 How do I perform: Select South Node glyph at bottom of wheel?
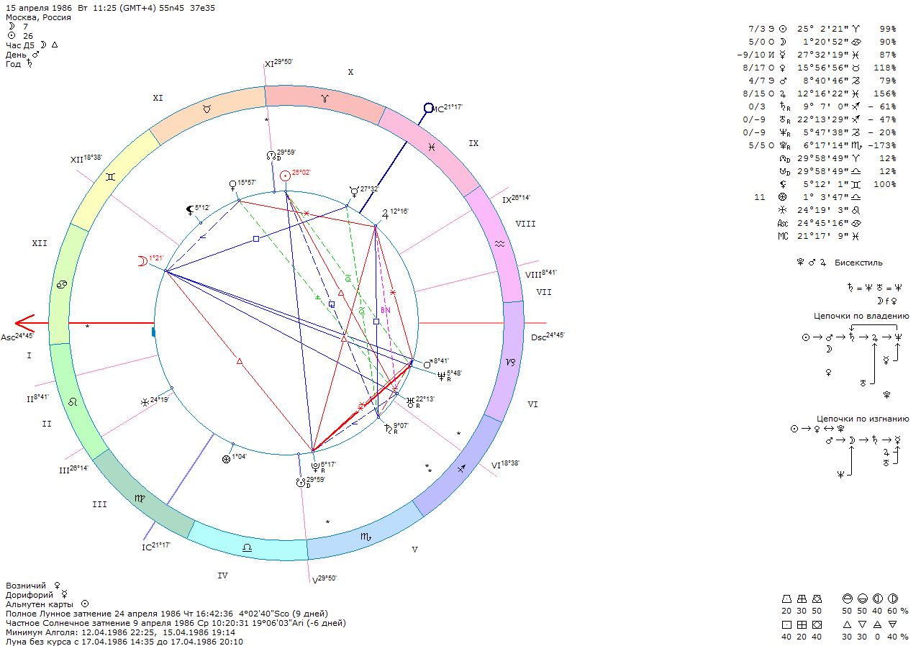[301, 483]
